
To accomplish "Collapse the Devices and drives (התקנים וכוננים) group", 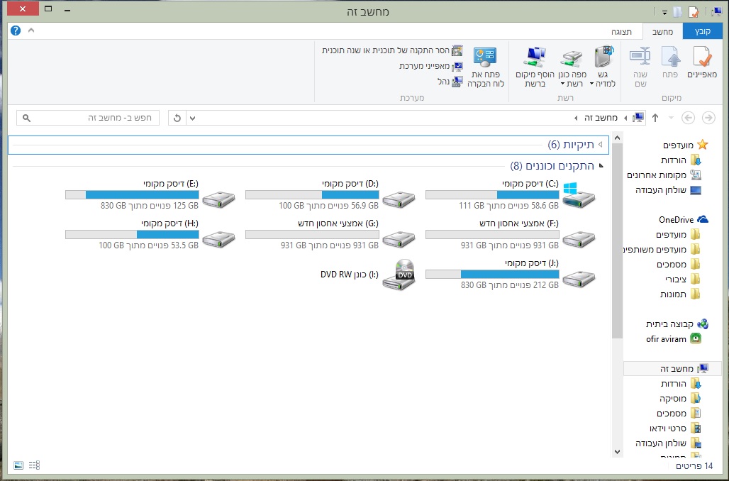I will (601, 166).
